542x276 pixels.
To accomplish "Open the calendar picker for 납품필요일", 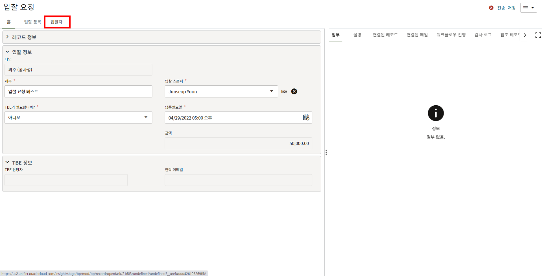I will [306, 117].
